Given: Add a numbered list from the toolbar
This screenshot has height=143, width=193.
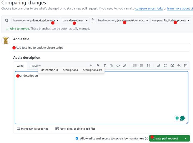Looking at the screenshot, I should [135, 66].
